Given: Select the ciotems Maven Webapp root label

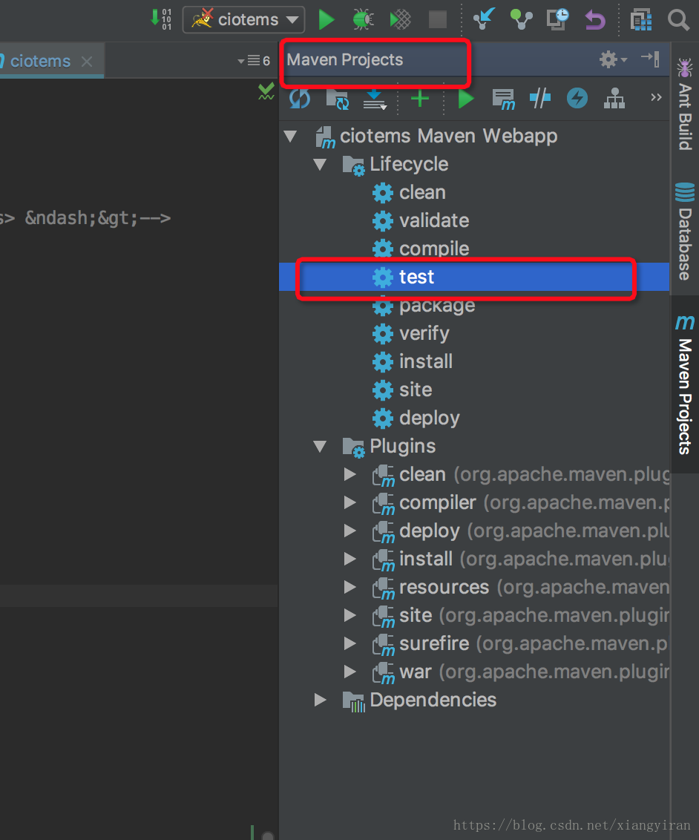Looking at the screenshot, I should [448, 136].
